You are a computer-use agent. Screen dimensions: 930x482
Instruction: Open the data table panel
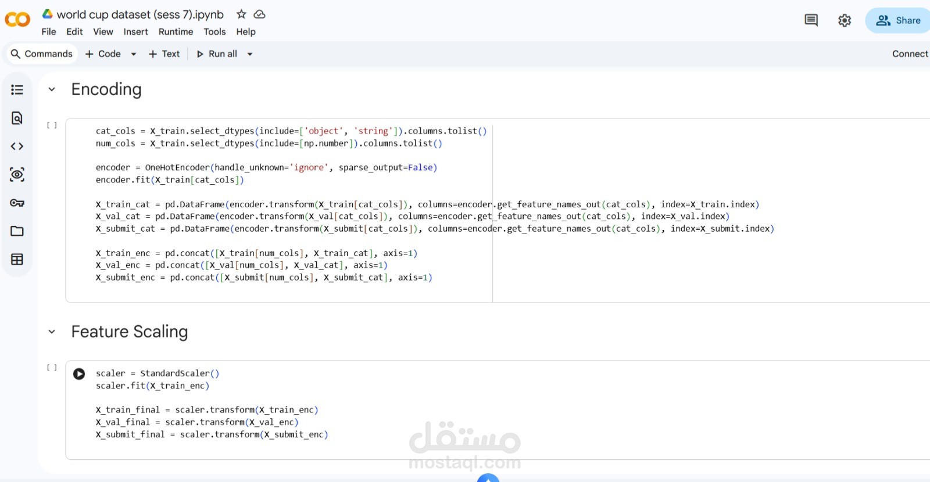17,259
